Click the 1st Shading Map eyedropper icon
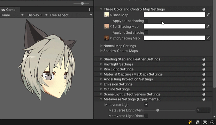This screenshot has width=216, height=125. pos(208,26)
